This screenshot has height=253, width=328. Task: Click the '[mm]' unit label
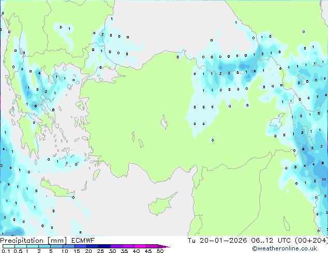[x=57, y=241]
